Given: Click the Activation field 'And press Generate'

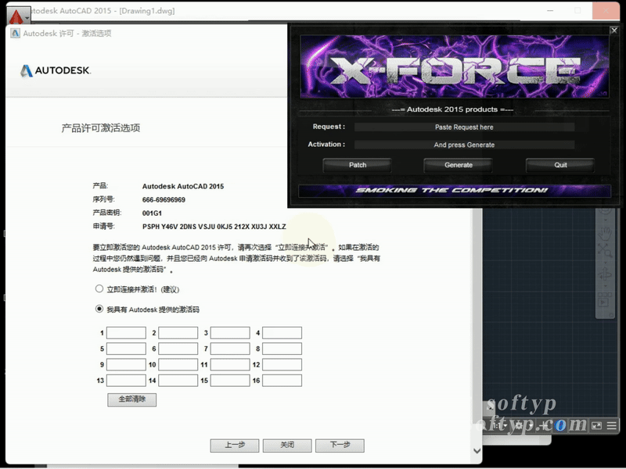Looking at the screenshot, I should point(464,145).
